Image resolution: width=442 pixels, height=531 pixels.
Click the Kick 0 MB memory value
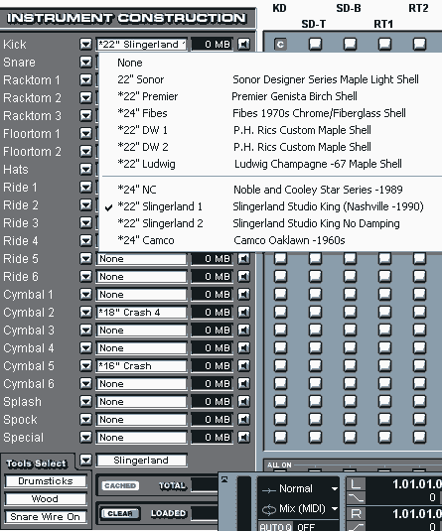click(x=213, y=44)
